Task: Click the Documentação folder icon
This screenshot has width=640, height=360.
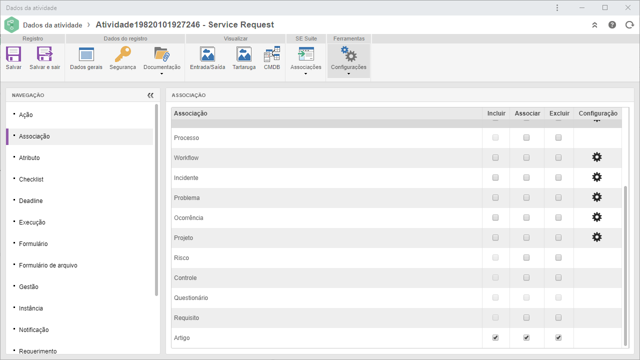Action: tap(161, 54)
